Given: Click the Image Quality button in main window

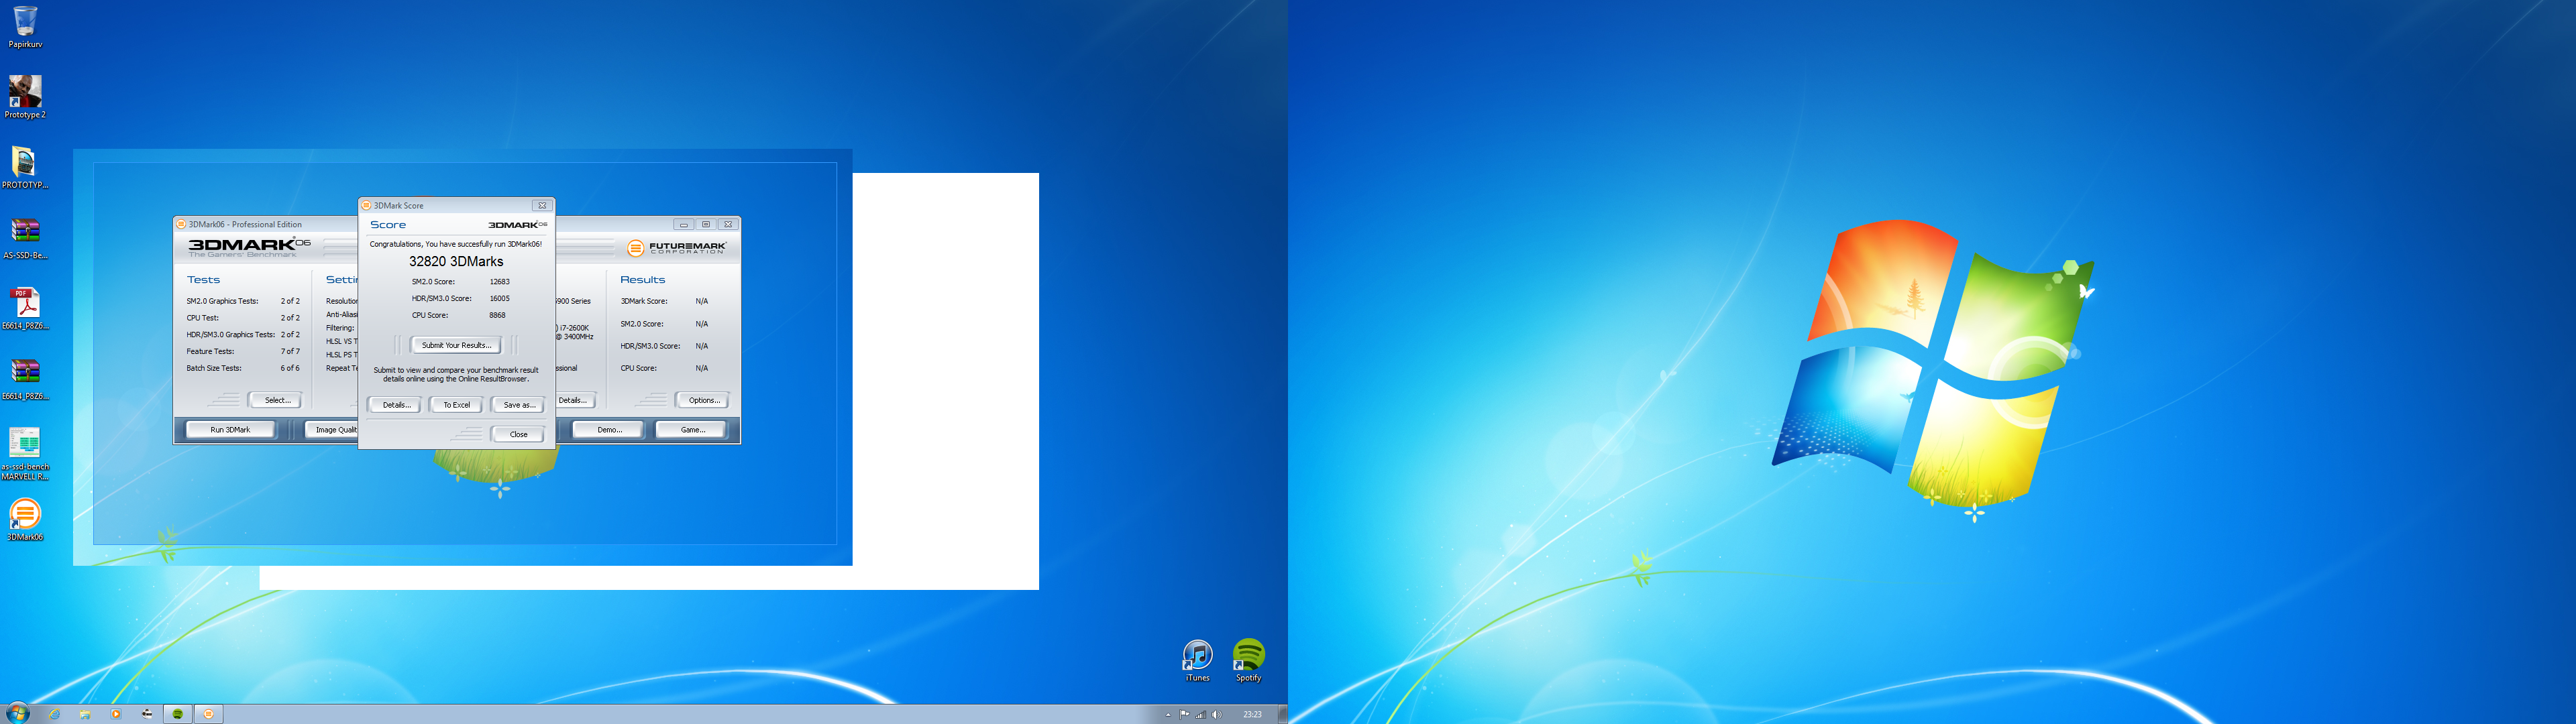Looking at the screenshot, I should point(332,429).
